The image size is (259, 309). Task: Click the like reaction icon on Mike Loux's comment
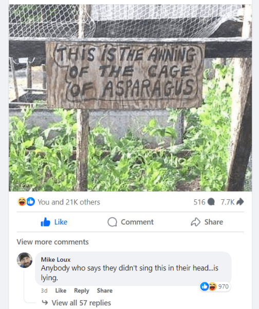[205, 286]
